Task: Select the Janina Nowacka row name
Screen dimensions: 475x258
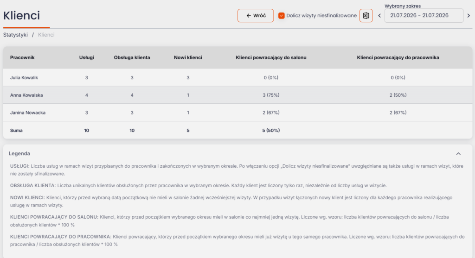Action: tap(28, 113)
